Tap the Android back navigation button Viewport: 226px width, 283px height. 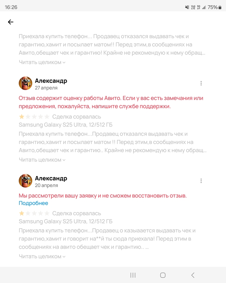[x=193, y=275]
